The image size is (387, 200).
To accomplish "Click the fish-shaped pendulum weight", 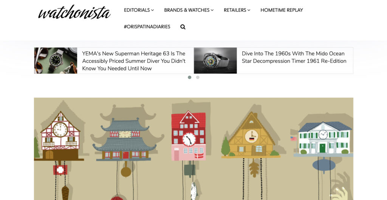I will point(194,191).
